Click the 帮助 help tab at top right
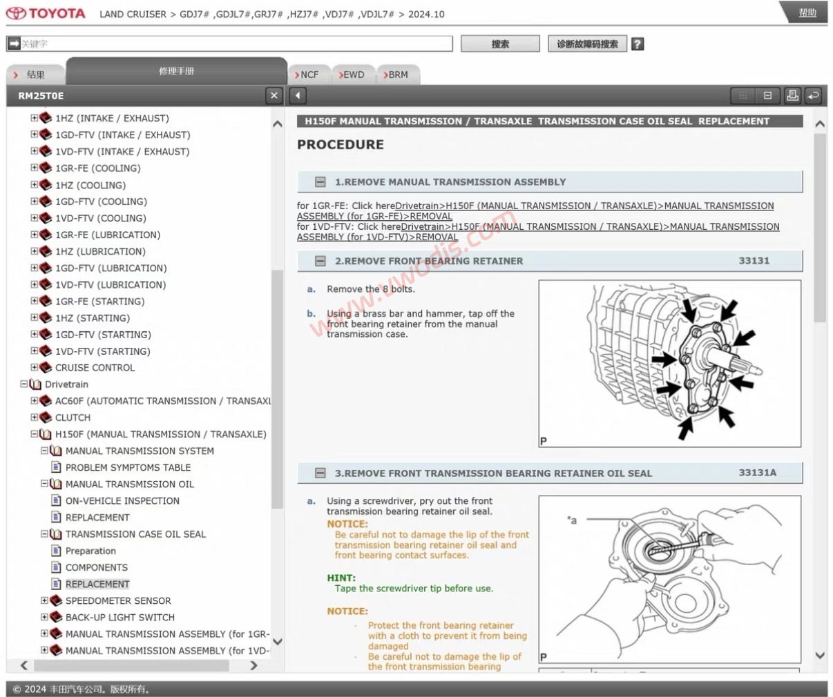Screen dimensions: 833x697 click(807, 12)
